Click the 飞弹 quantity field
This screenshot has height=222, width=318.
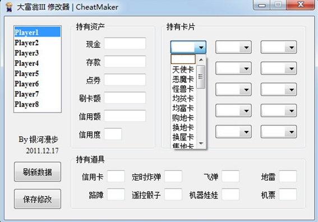231,176
